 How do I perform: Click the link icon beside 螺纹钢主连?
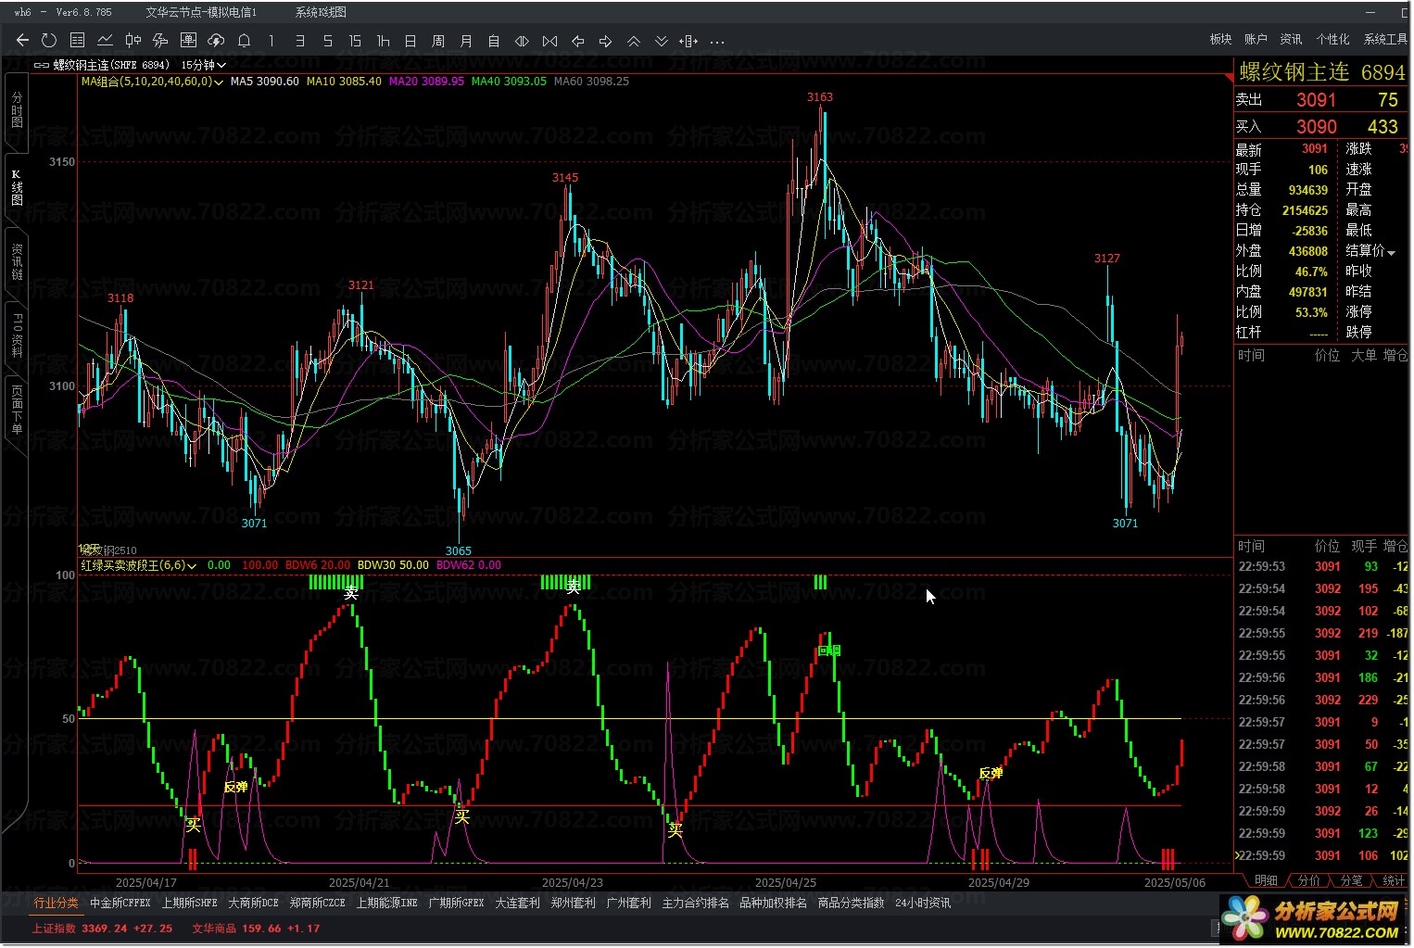tap(42, 65)
